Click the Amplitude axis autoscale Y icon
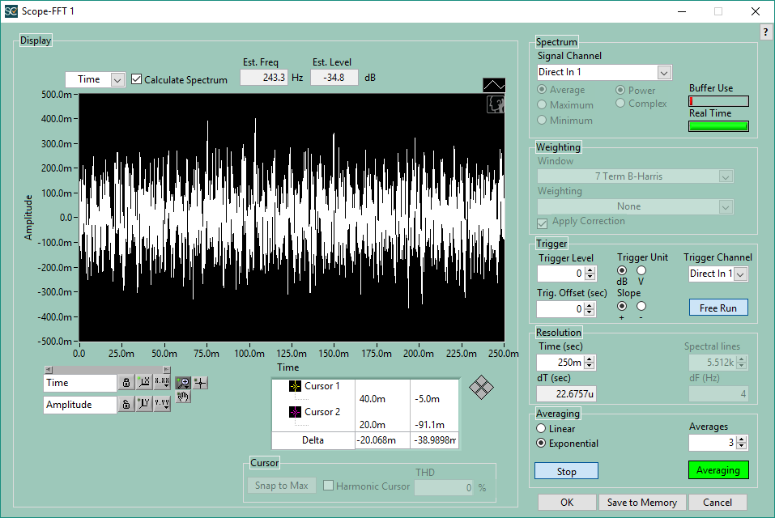775x518 pixels. point(144,405)
